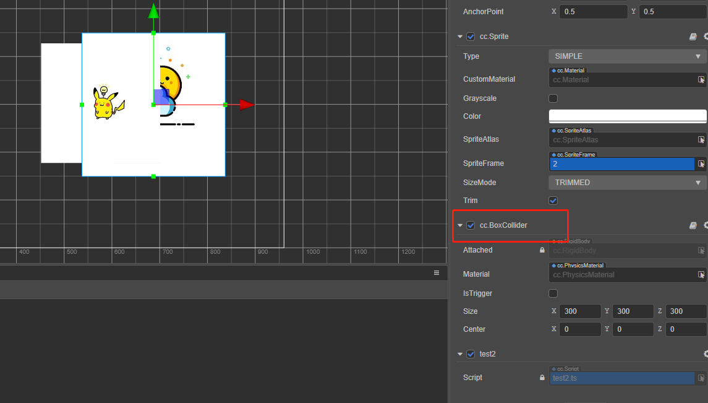
Task: Collapse the test2 component section
Action: 459,354
